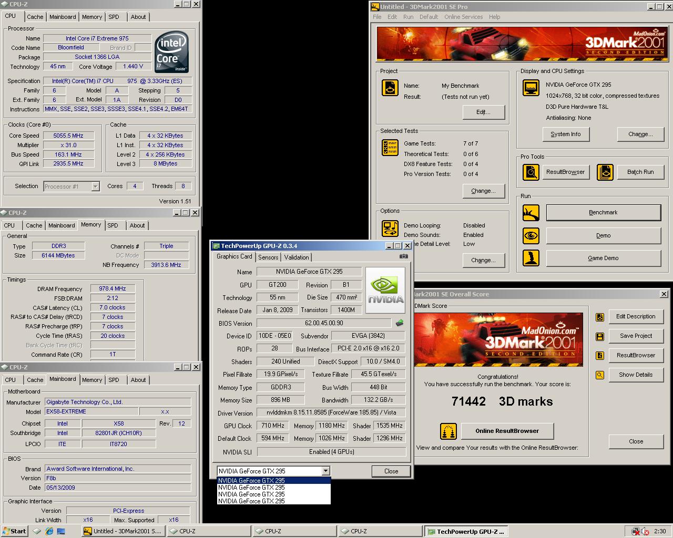The width and height of the screenshot is (673, 538).
Task: Click the GPU-Z screenshot camera icon
Action: pos(403,256)
